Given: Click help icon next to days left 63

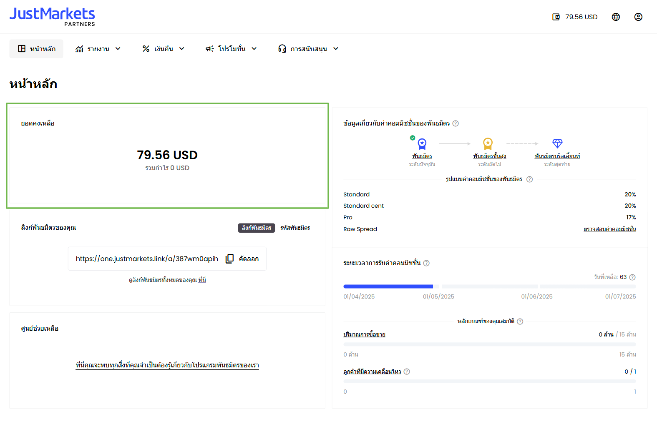Looking at the screenshot, I should [x=632, y=277].
